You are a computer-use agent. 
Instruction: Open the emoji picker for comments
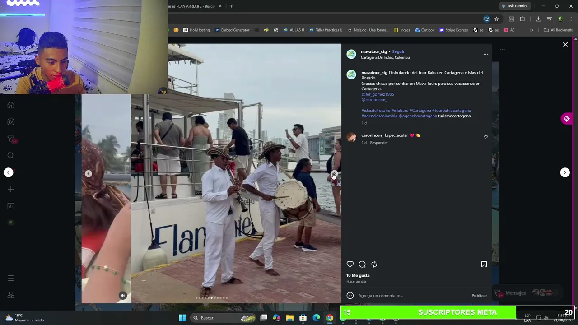click(350, 296)
